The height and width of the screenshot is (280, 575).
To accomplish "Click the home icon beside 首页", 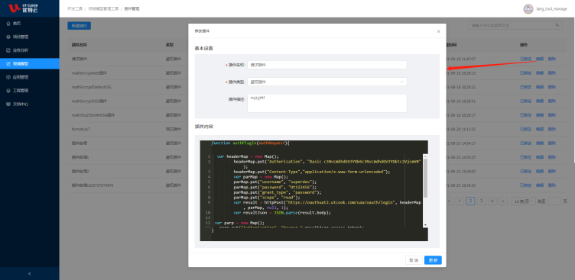I will (8, 24).
